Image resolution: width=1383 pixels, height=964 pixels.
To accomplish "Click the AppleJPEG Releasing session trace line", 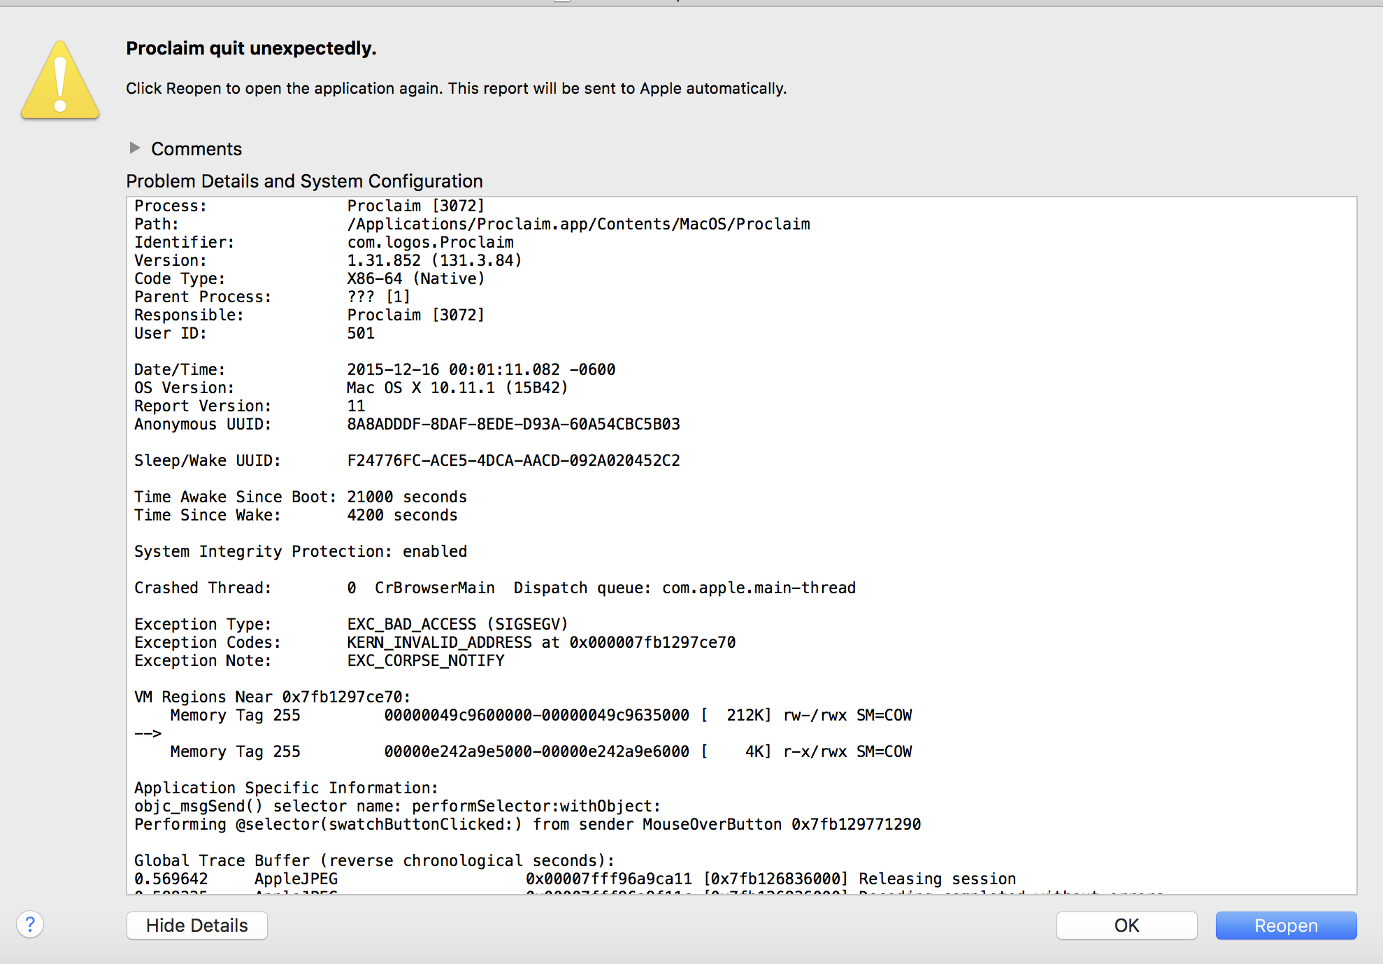I will pyautogui.click(x=574, y=879).
